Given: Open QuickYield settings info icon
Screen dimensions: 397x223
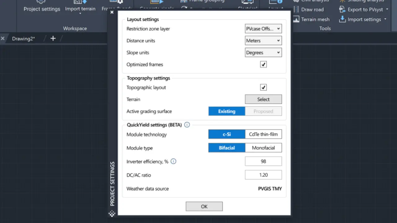Looking at the screenshot, I should tap(187, 125).
